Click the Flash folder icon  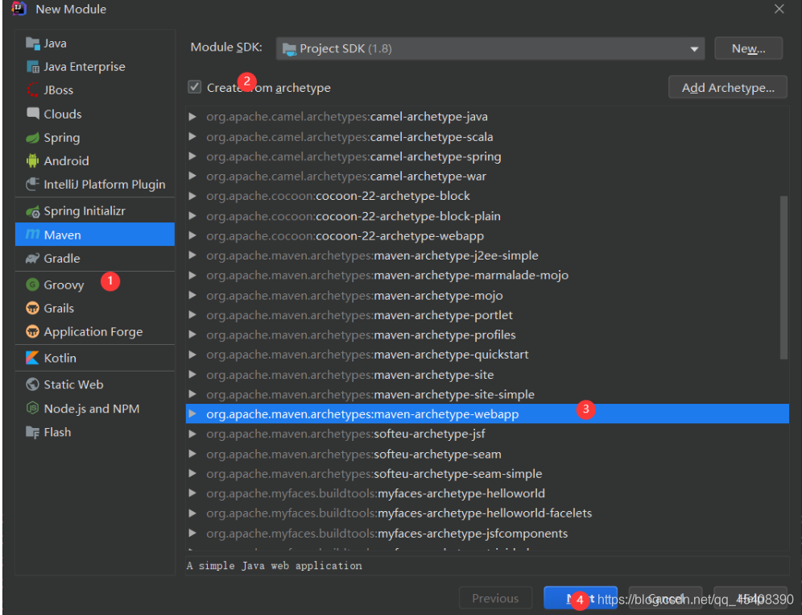coord(33,432)
